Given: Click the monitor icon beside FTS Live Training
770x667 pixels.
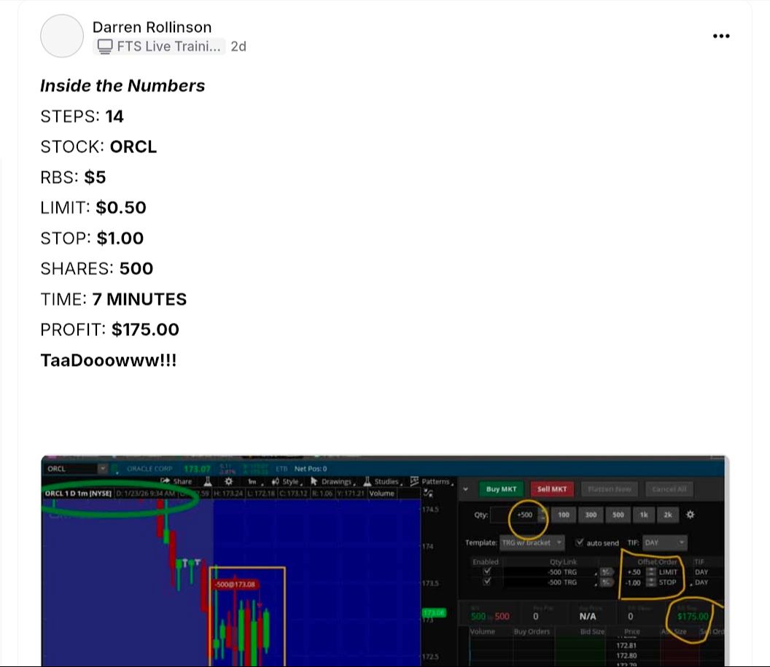Looking at the screenshot, I should pos(104,46).
